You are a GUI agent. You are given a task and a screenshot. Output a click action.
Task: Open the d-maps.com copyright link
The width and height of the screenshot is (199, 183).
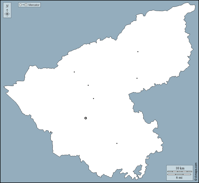(196, 172)
